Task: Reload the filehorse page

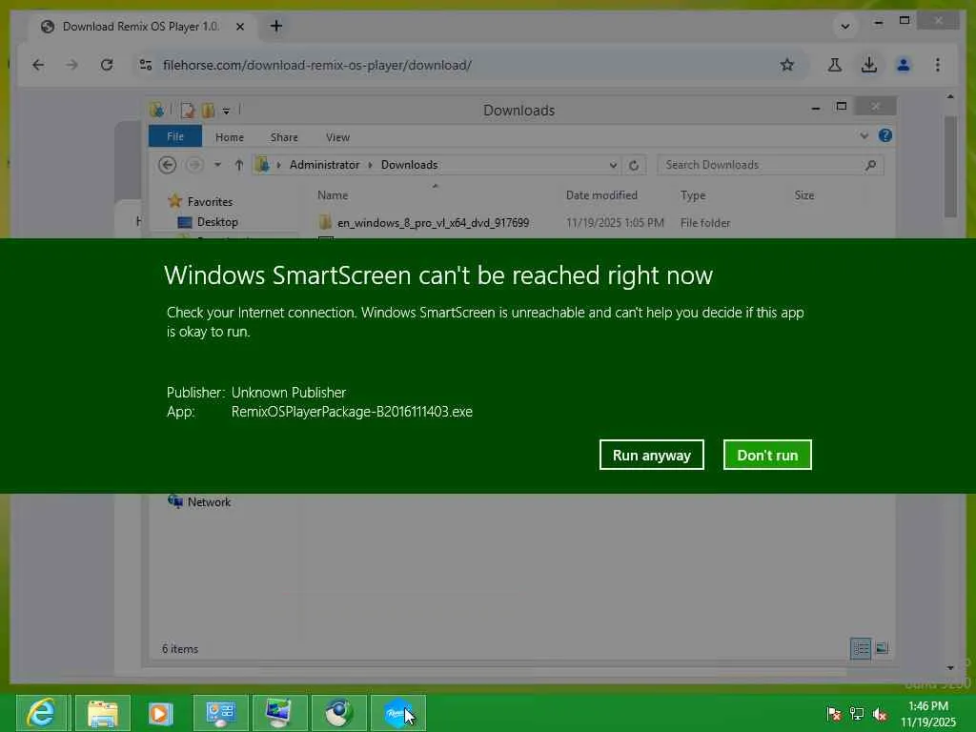Action: click(x=107, y=65)
